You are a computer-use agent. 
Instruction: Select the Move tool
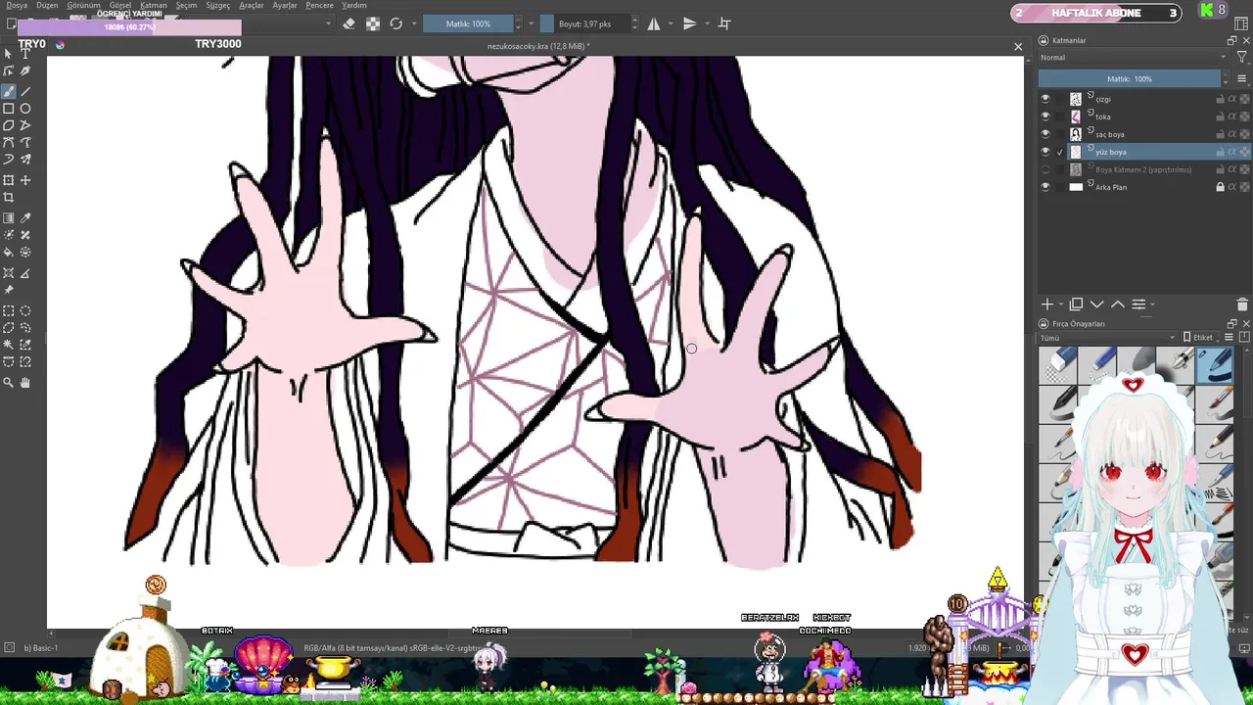pos(25,180)
